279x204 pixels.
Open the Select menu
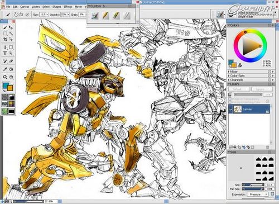46,7
